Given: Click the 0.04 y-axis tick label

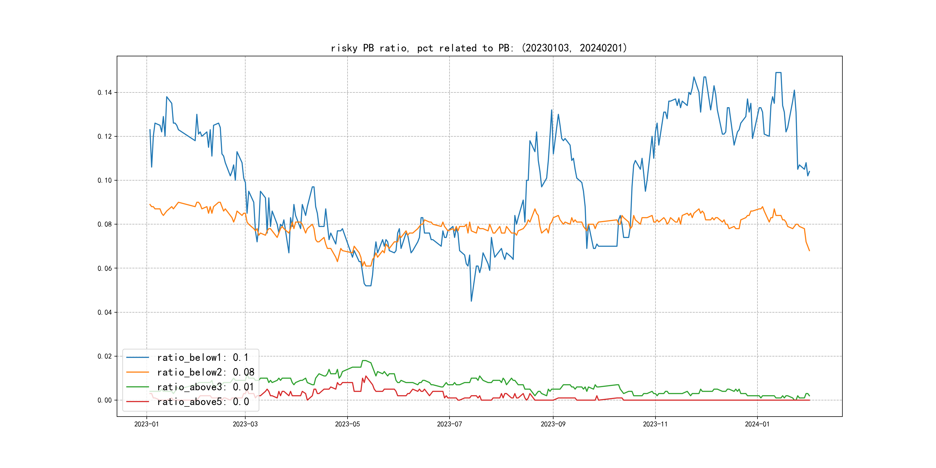Looking at the screenshot, I should 105,313.
